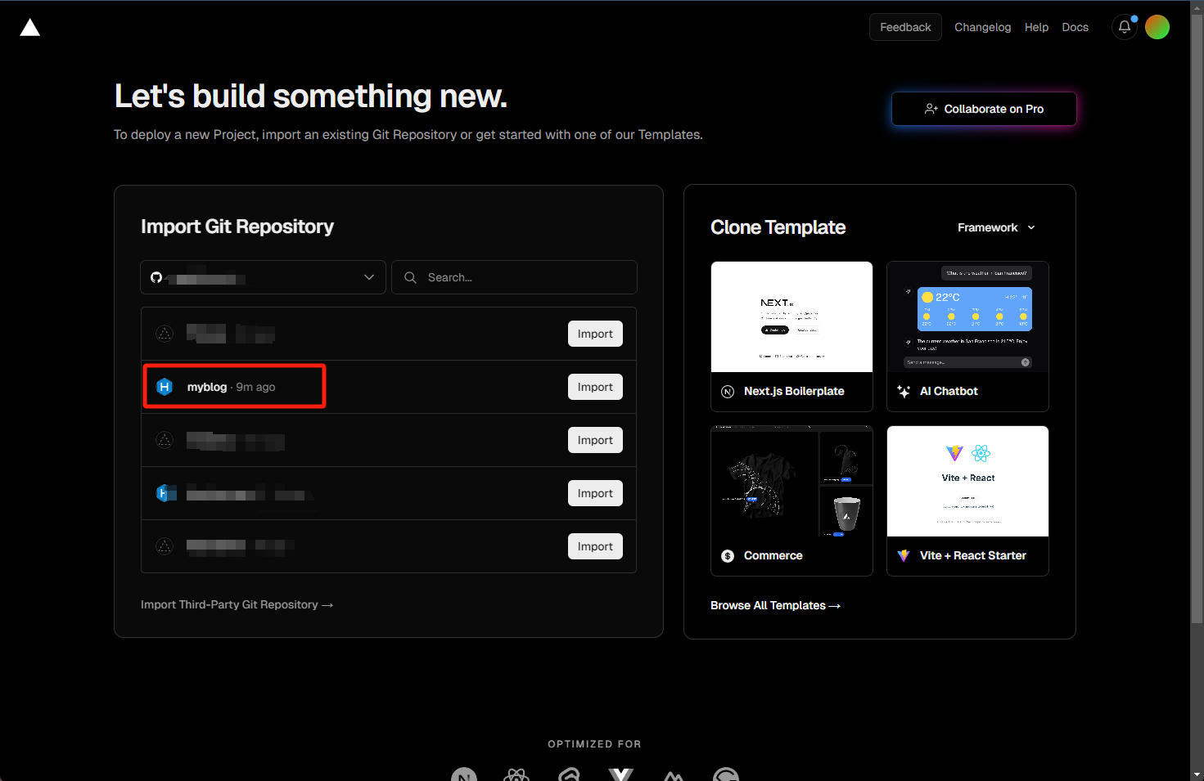Click the Vite icon beside Vite + React Starter
Viewport: 1204px width, 781px height.
[904, 556]
